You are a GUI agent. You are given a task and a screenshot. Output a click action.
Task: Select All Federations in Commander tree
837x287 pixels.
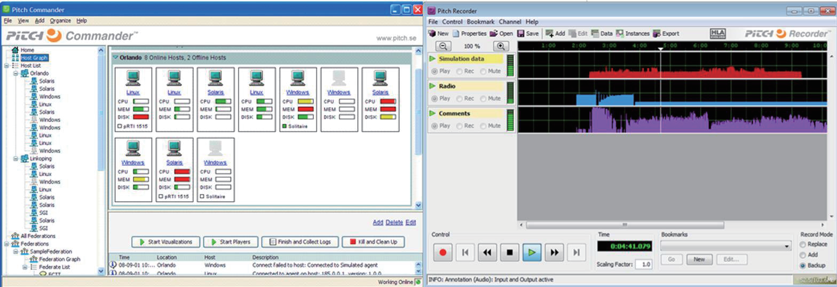tap(38, 236)
